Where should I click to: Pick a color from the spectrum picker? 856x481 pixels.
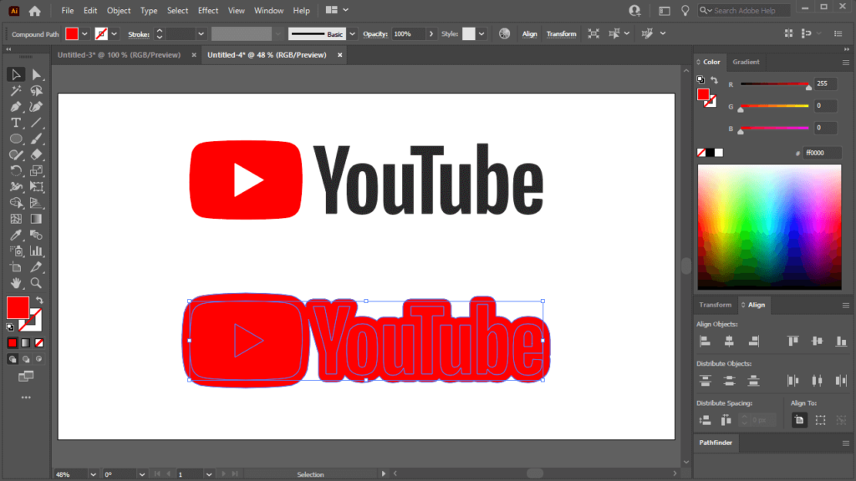click(x=769, y=225)
